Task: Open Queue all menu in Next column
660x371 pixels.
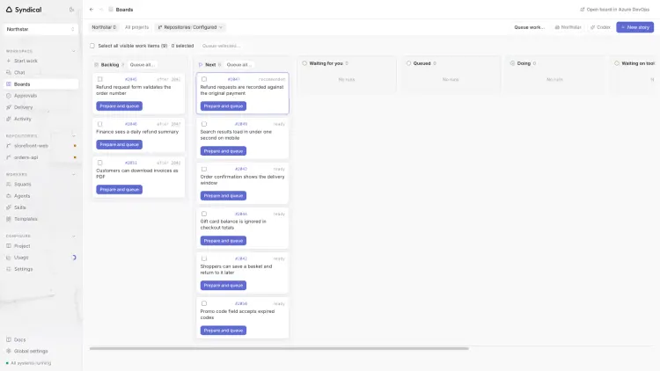Action: [x=238, y=65]
